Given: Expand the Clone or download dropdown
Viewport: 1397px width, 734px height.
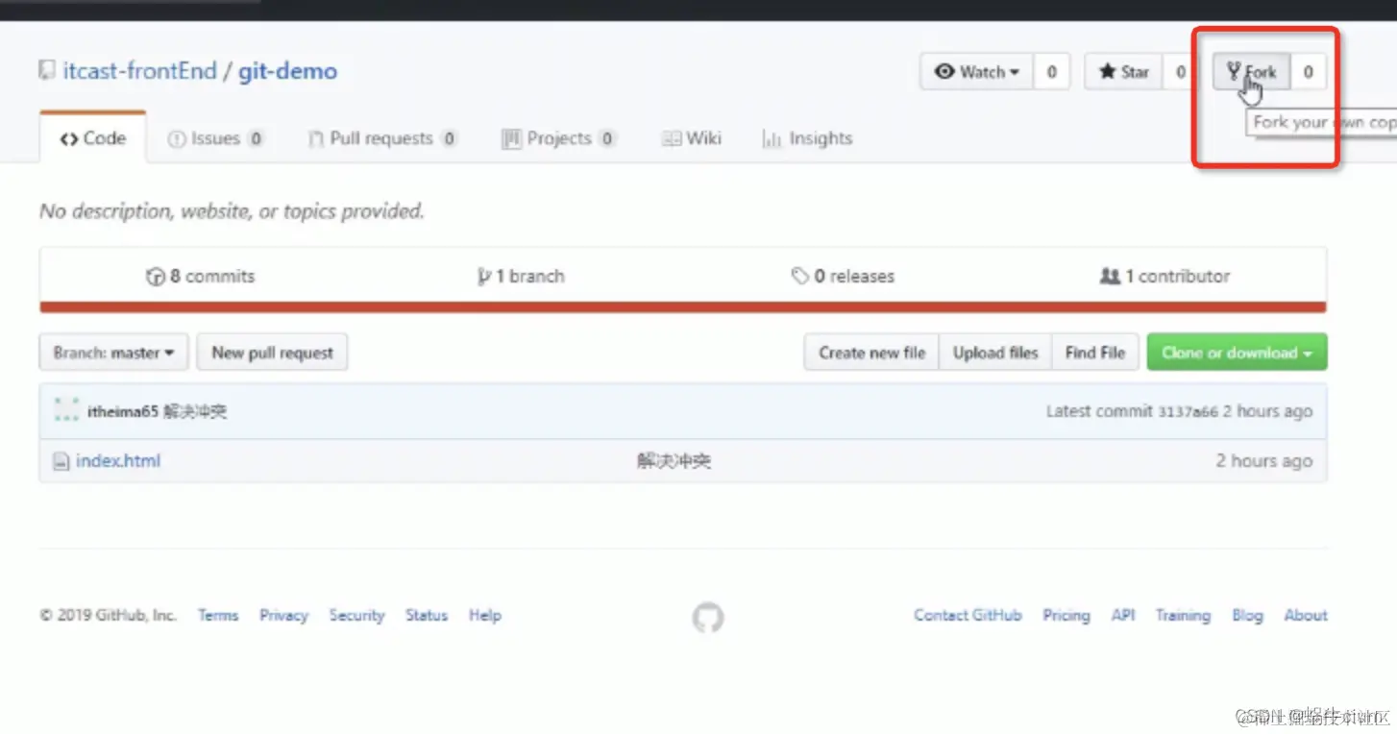Looking at the screenshot, I should [1238, 353].
